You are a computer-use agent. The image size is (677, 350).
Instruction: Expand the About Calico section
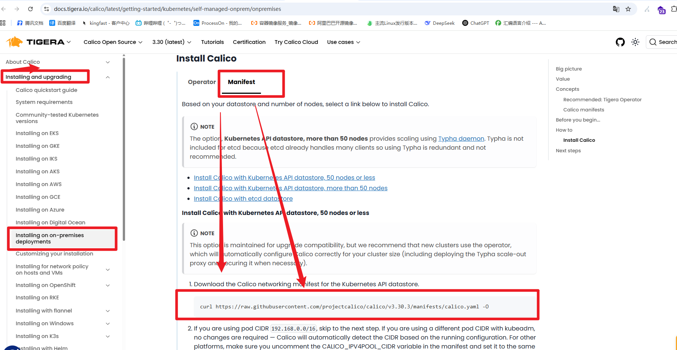[108, 62]
